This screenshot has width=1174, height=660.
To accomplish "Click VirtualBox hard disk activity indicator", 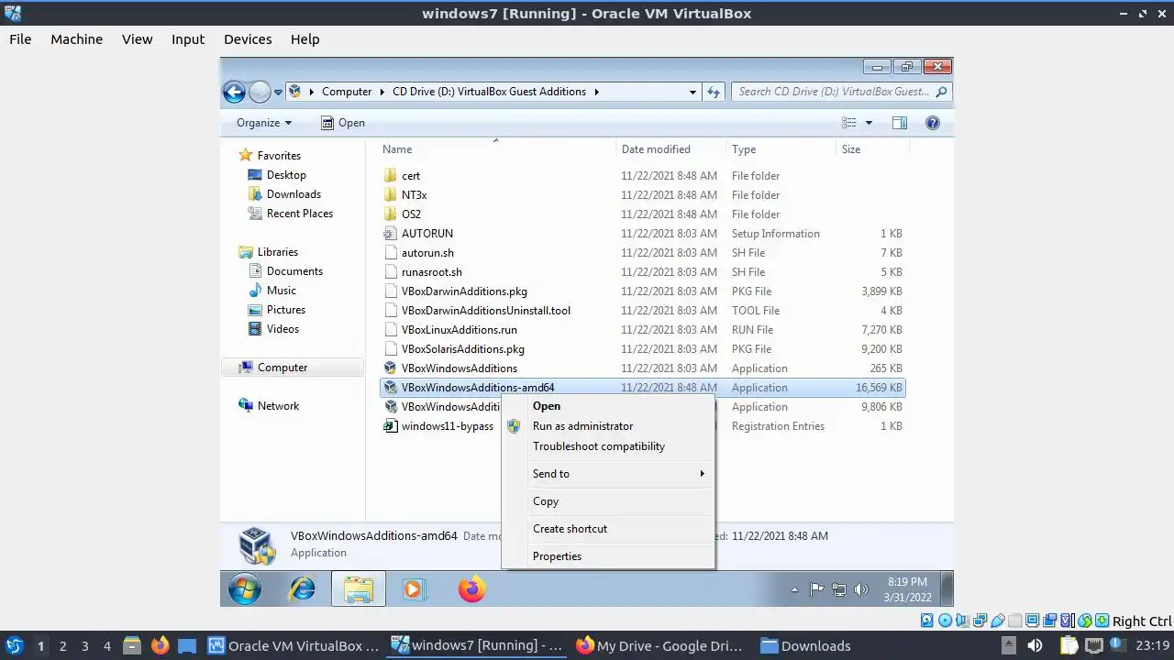I will [926, 621].
